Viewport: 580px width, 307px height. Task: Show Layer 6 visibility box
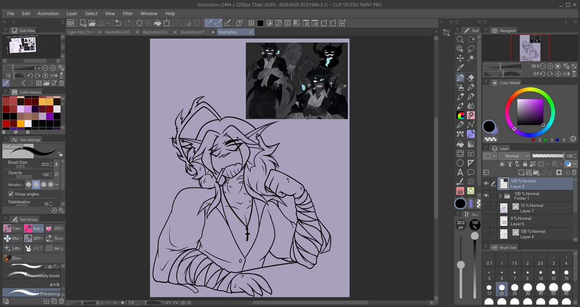(x=486, y=221)
